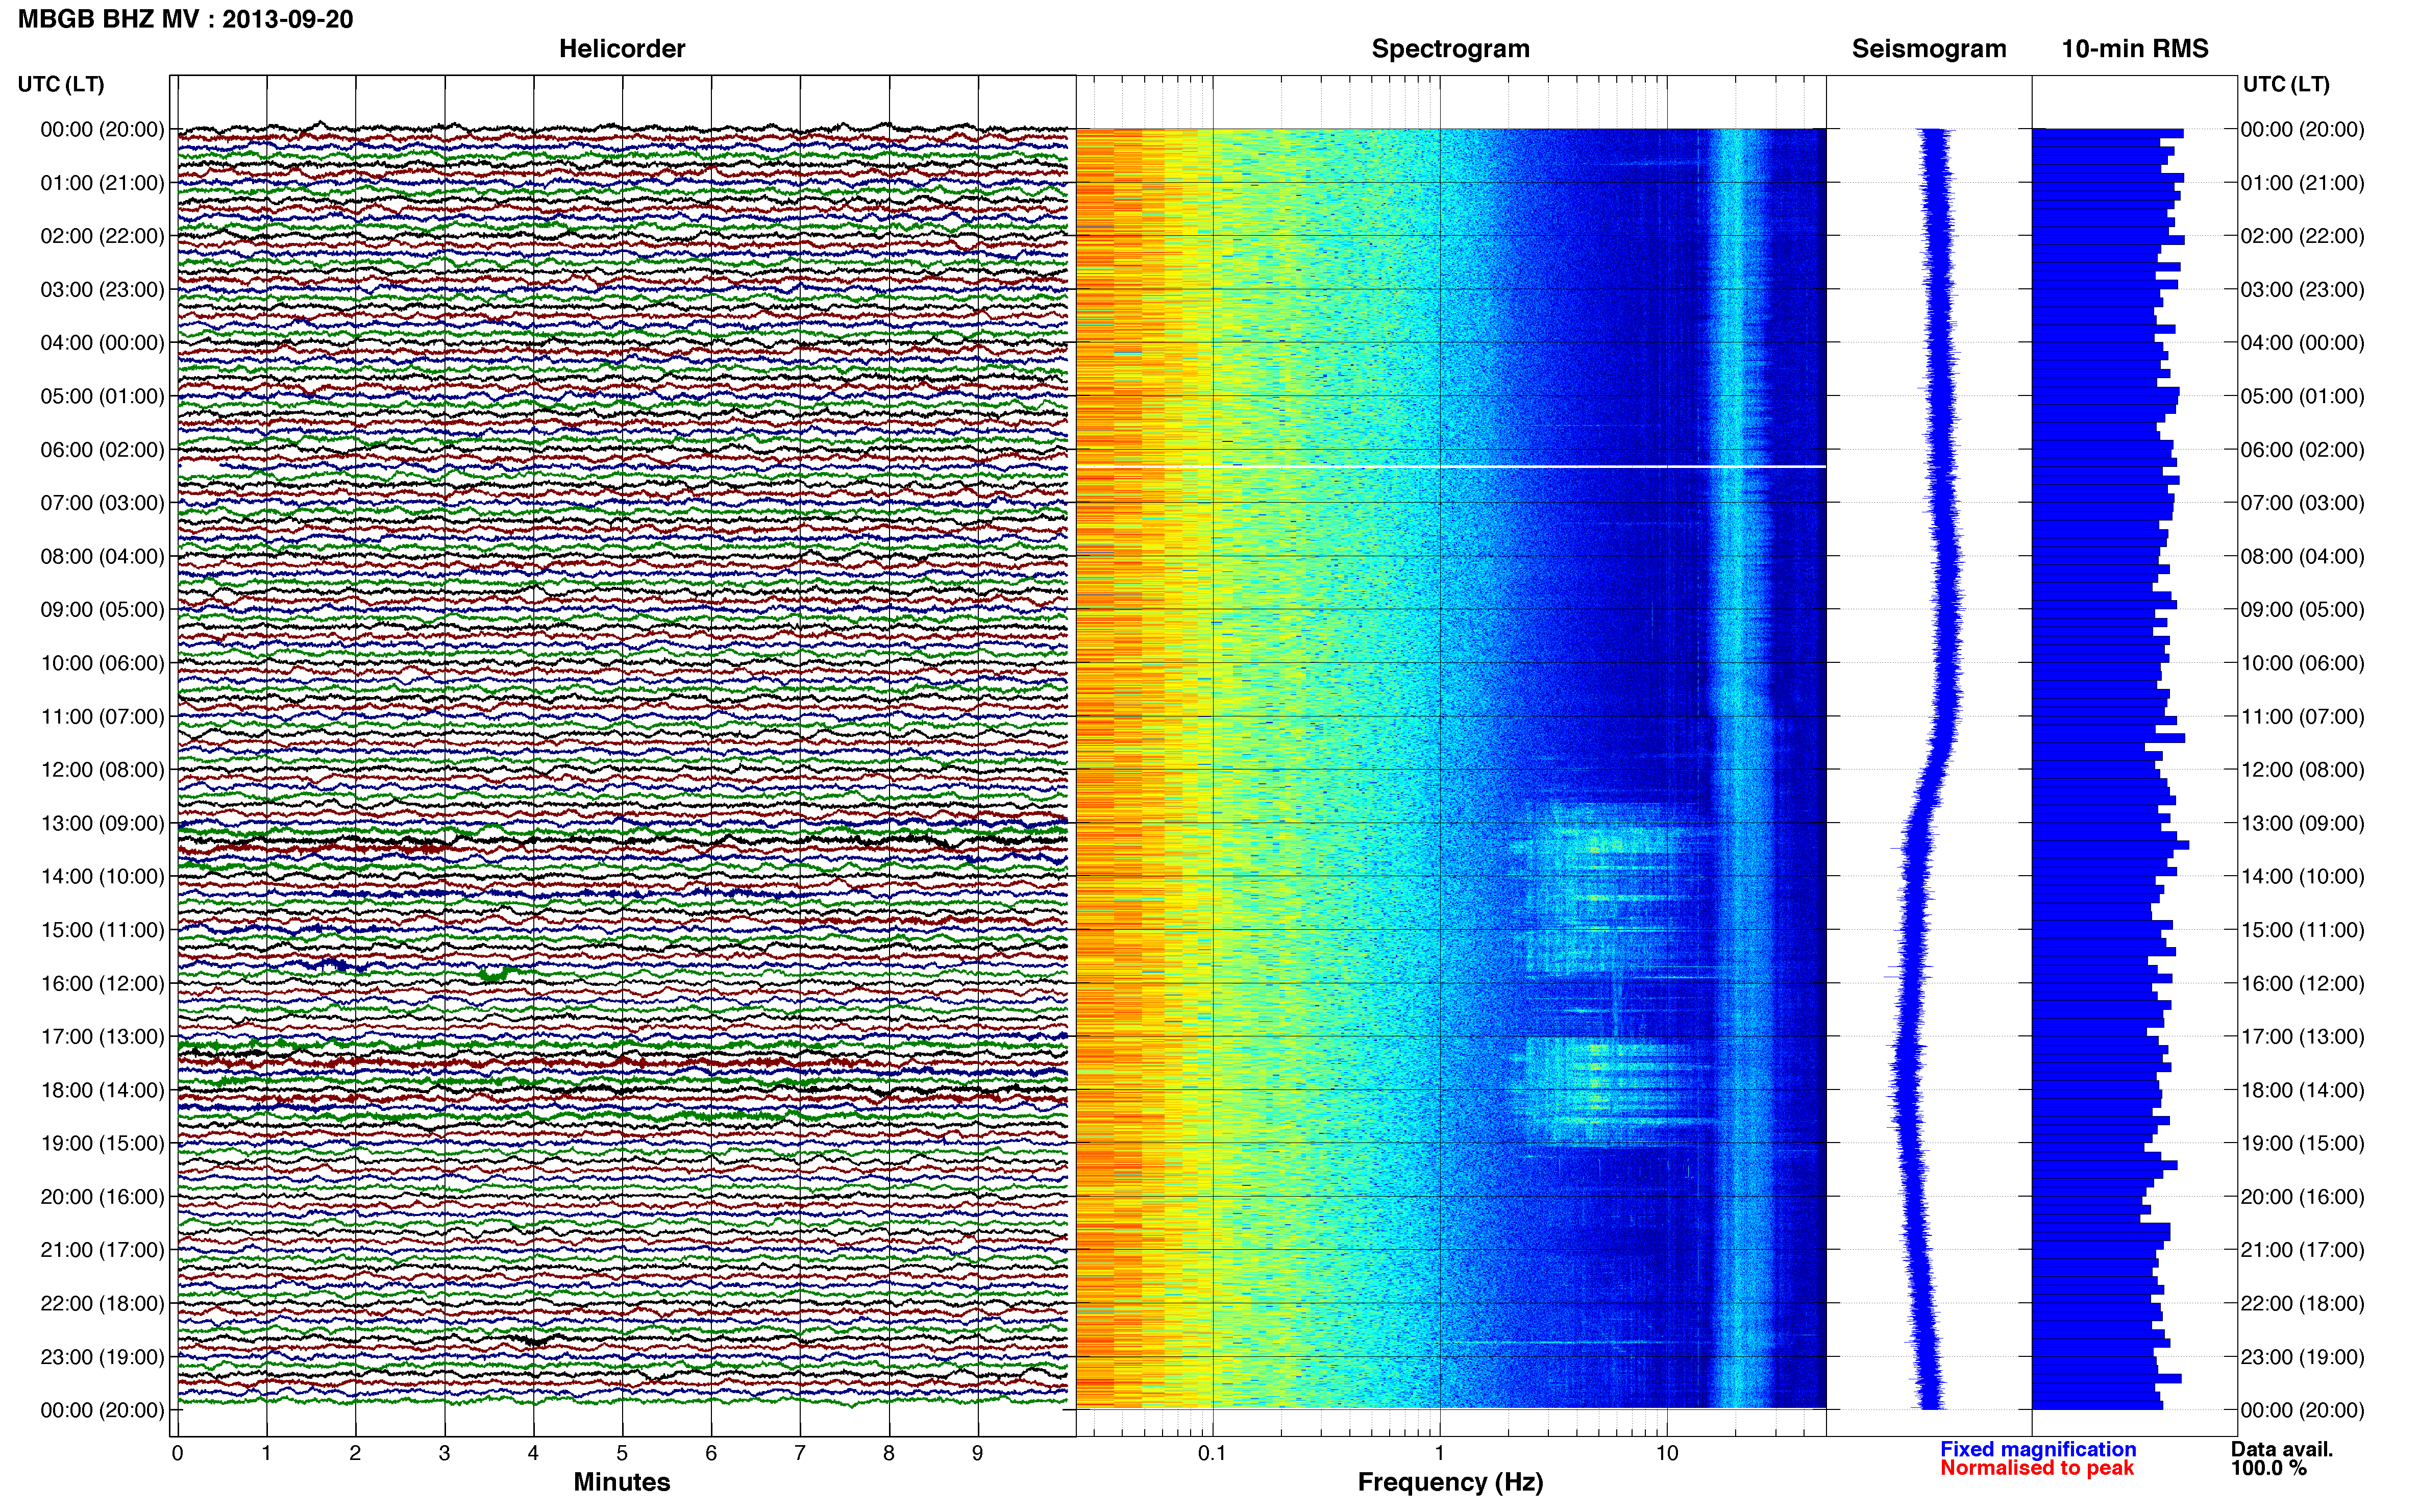Screen dimensions: 2419x1512
Task: Click the 'Normalised to peak' legend text
Action: 2037,1468
